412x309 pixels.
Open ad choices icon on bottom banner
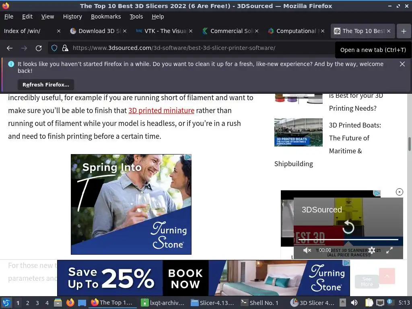coord(347,263)
